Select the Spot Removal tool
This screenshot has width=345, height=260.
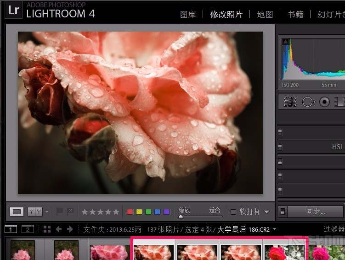pos(308,102)
